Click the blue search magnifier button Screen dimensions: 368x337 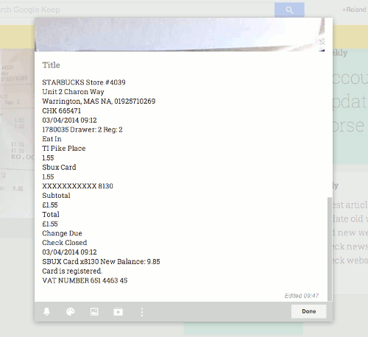(289, 10)
